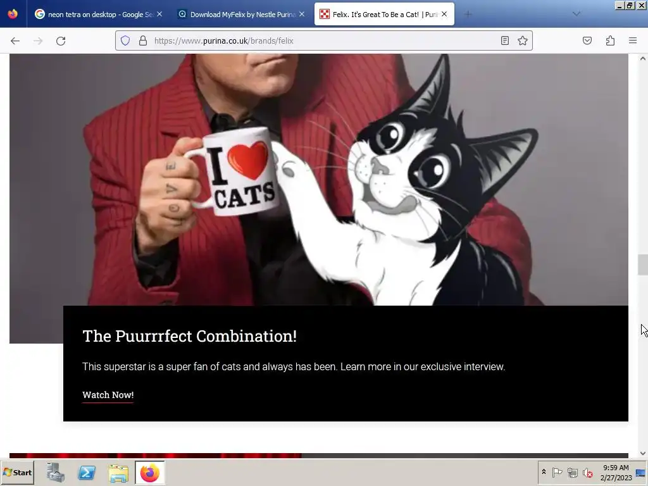Viewport: 648px width, 486px height.
Task: Open network status tray icon
Action: point(572,472)
